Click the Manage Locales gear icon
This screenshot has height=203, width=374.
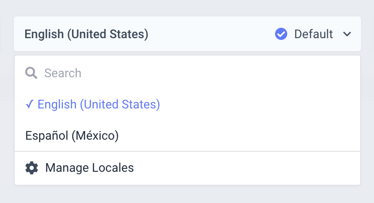point(32,168)
